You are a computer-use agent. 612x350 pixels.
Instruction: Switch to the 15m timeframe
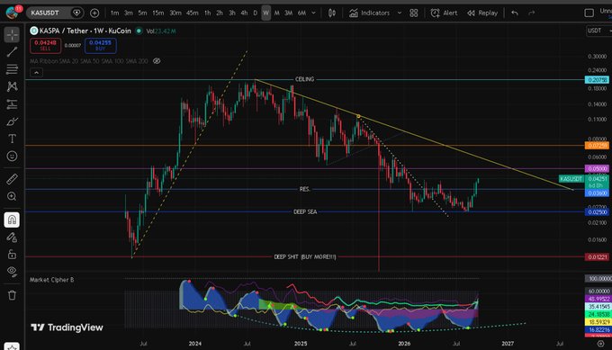(158, 13)
